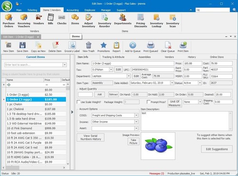Click Clear Queue

[168, 47]
